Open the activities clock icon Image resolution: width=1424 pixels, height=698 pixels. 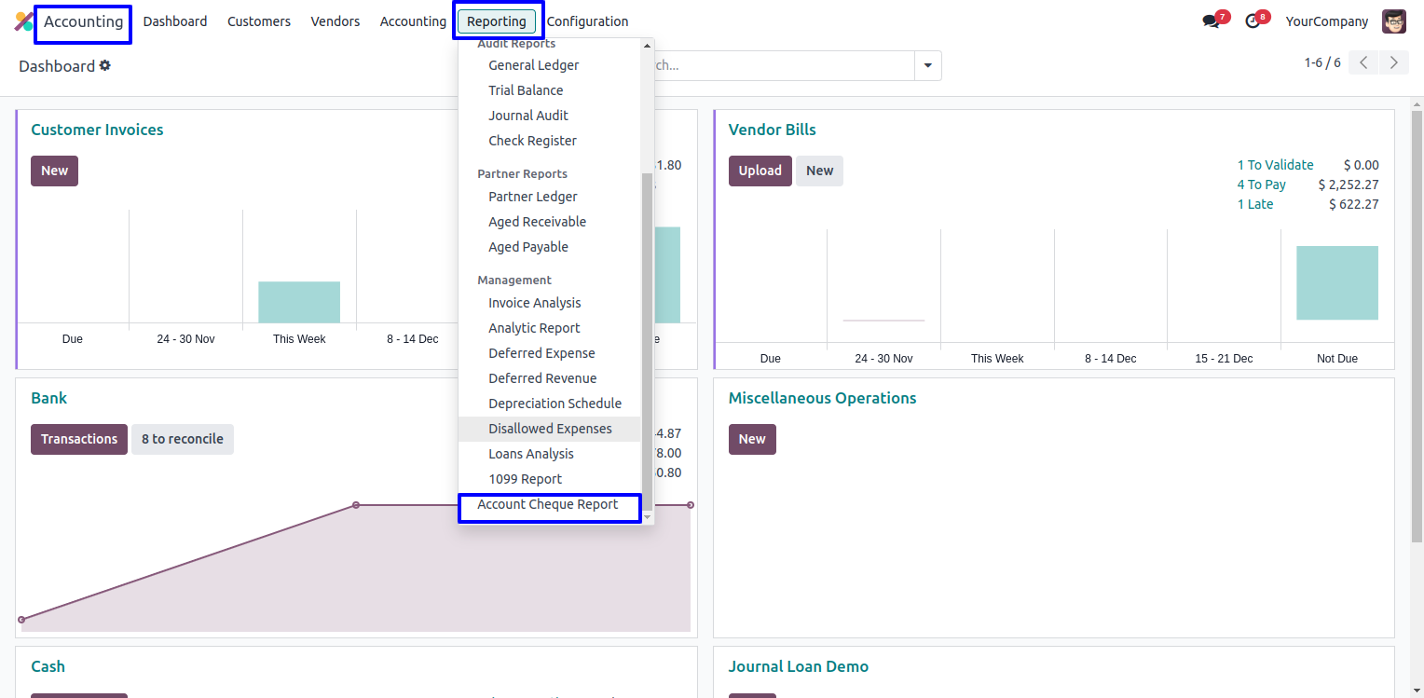point(1253,21)
